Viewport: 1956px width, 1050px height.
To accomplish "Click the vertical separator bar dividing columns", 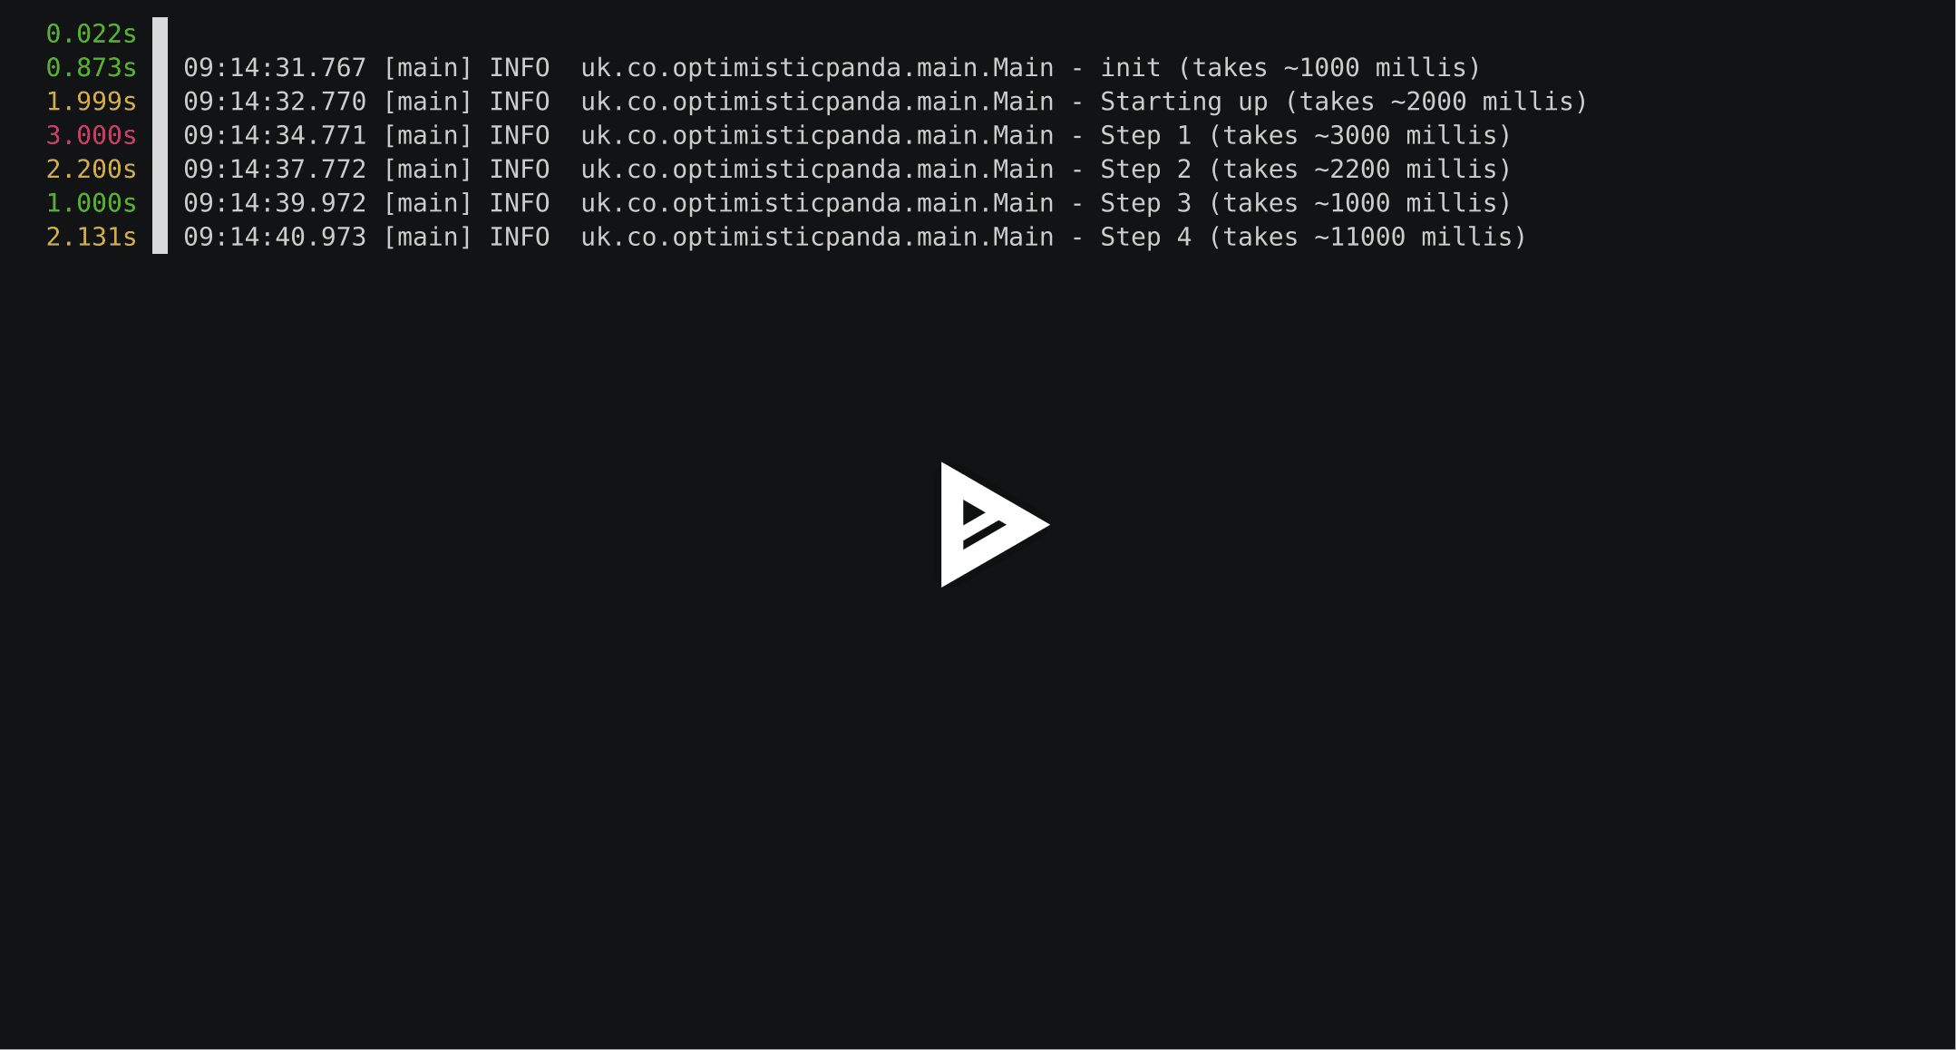I will pyautogui.click(x=151, y=136).
